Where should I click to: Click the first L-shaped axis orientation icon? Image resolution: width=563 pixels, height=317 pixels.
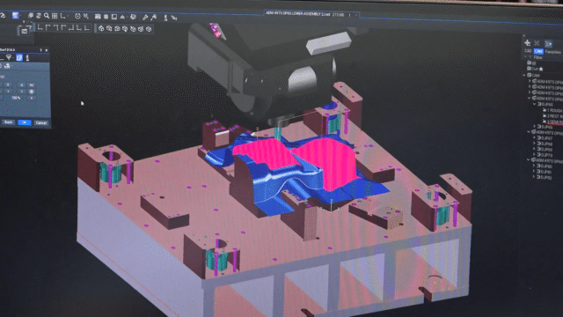(x=40, y=27)
